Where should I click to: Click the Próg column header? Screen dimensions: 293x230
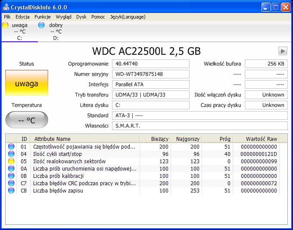click(217, 139)
